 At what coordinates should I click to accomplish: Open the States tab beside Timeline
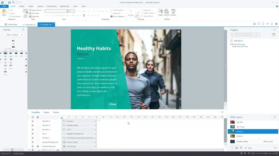tap(46, 112)
